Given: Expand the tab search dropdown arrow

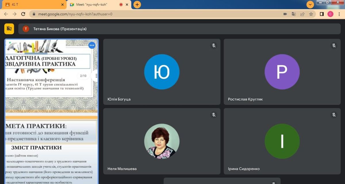Looking at the screenshot, I should point(310,5).
